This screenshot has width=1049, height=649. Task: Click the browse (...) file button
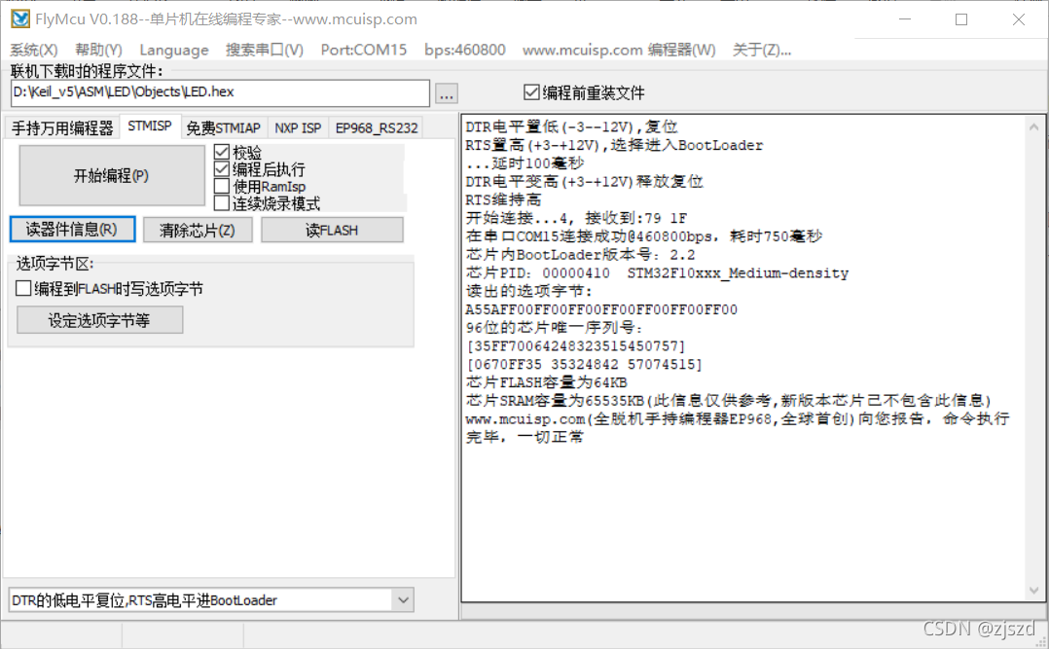pos(447,93)
